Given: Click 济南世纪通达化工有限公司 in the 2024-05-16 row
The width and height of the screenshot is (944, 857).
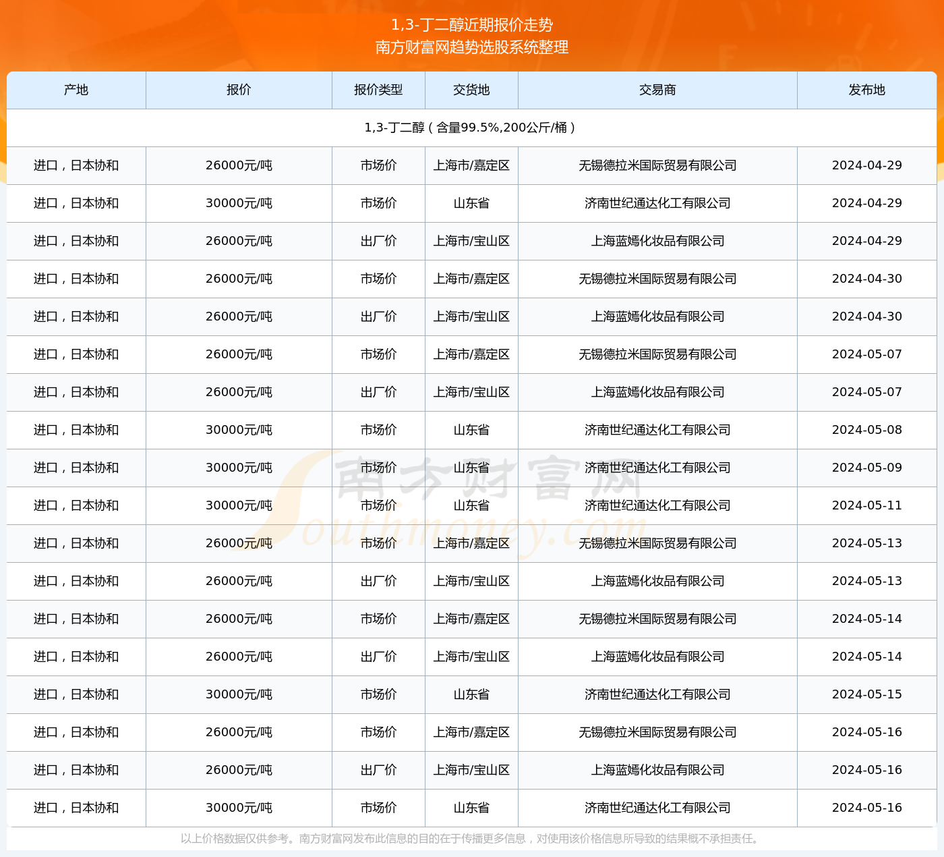Looking at the screenshot, I should coord(657,808).
